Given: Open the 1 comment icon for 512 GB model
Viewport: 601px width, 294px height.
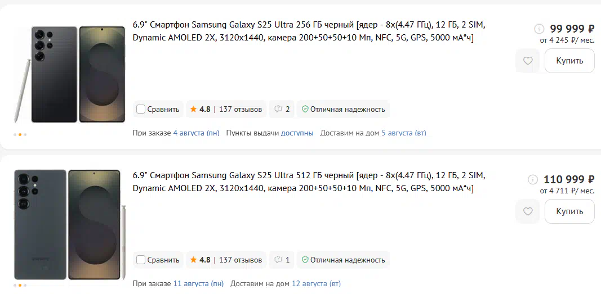Looking at the screenshot, I should click(282, 260).
